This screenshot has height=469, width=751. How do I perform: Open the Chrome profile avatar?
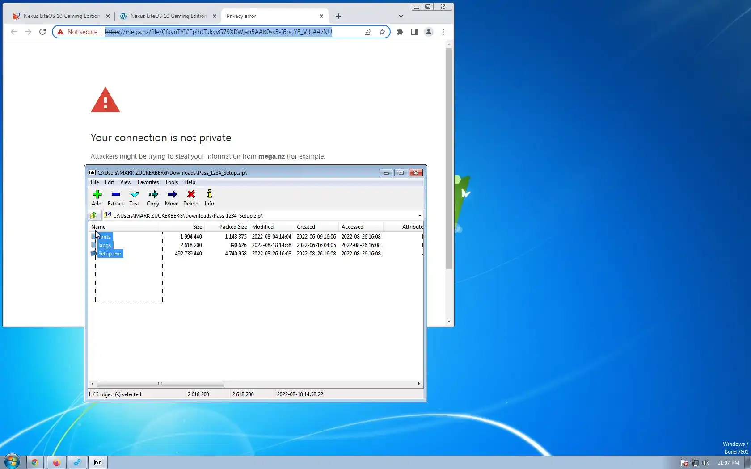click(429, 32)
